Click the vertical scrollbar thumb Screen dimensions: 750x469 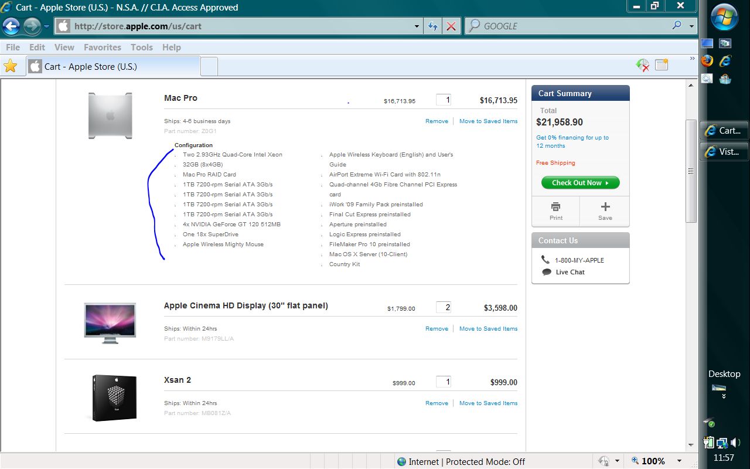tap(691, 171)
